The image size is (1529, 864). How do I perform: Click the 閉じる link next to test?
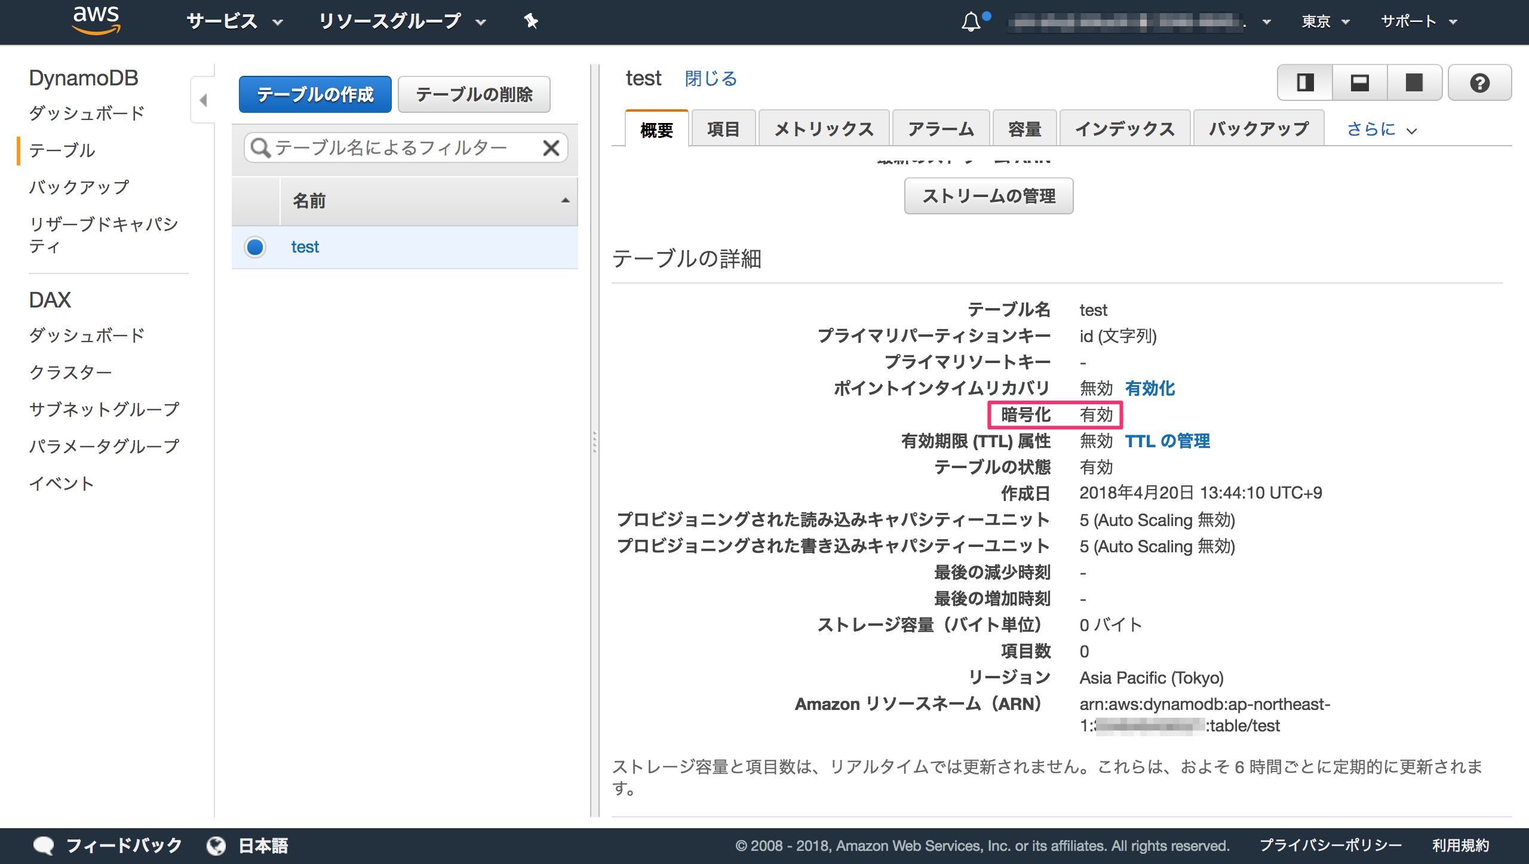[711, 79]
